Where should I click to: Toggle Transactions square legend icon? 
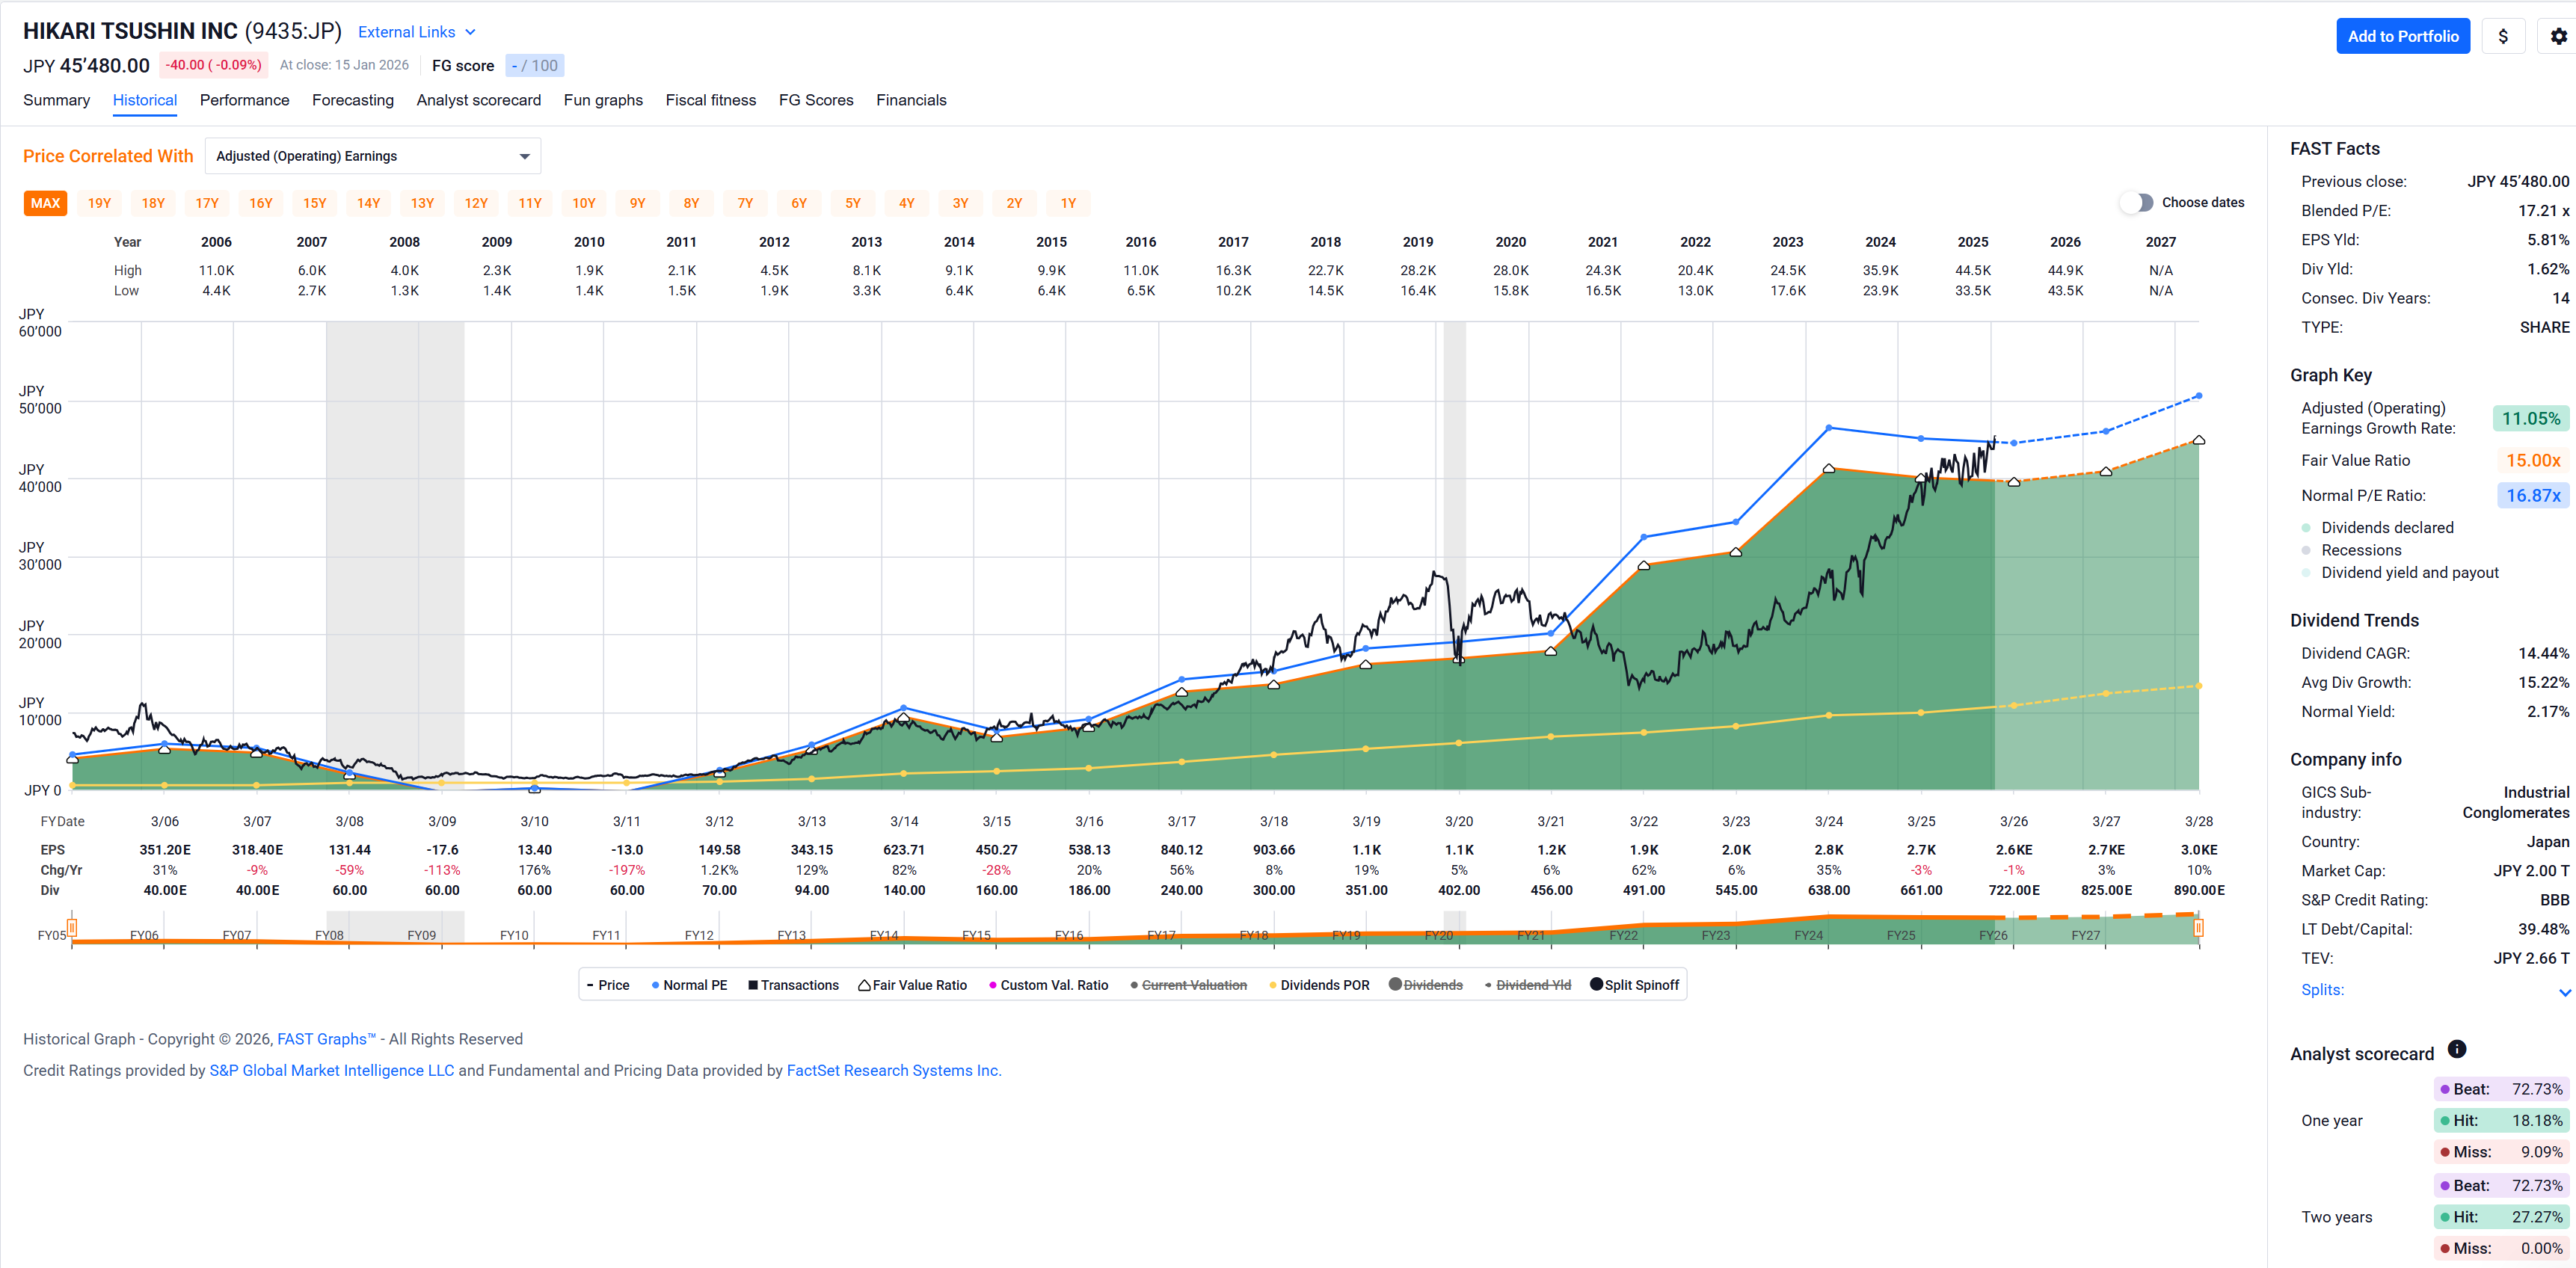click(x=753, y=985)
